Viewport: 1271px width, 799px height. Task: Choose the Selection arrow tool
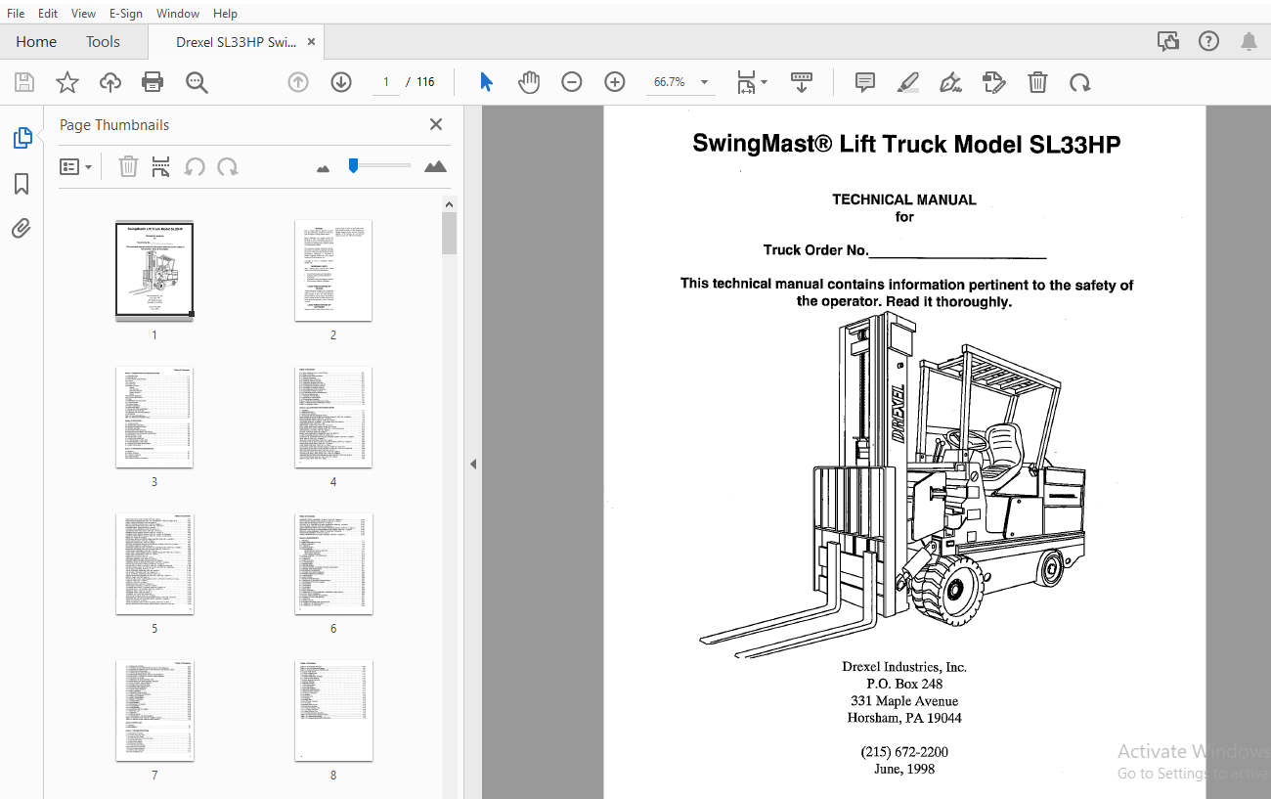(486, 82)
